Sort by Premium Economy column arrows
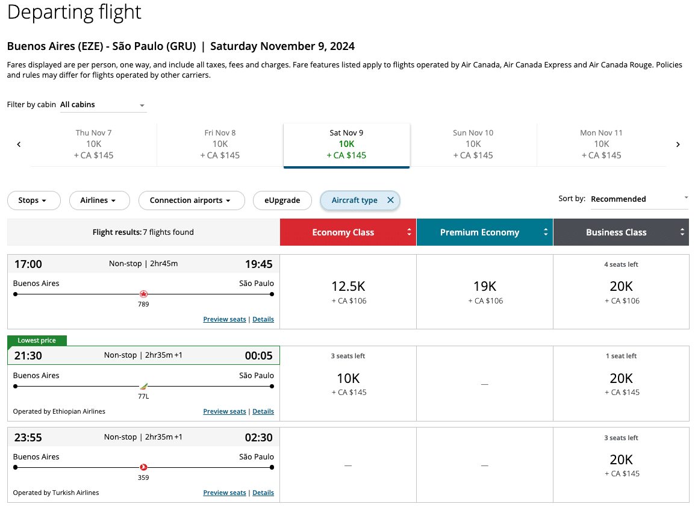Image resolution: width=695 pixels, height=507 pixels. click(x=546, y=232)
